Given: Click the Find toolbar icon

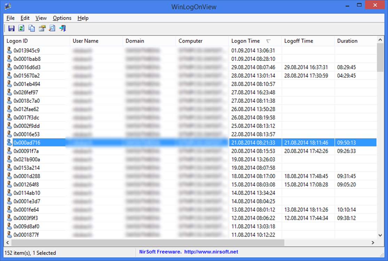Looking at the screenshot, I should (x=52, y=29).
